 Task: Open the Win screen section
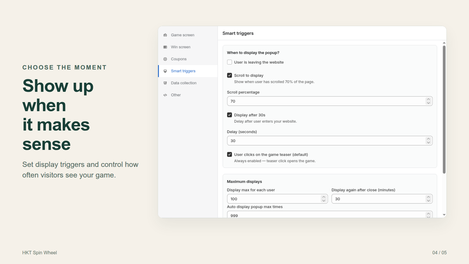click(x=188, y=47)
